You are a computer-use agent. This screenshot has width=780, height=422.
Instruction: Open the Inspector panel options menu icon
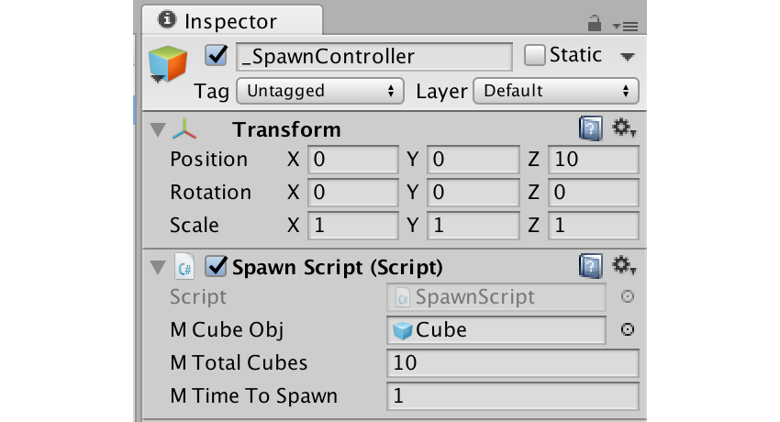pyautogui.click(x=625, y=26)
